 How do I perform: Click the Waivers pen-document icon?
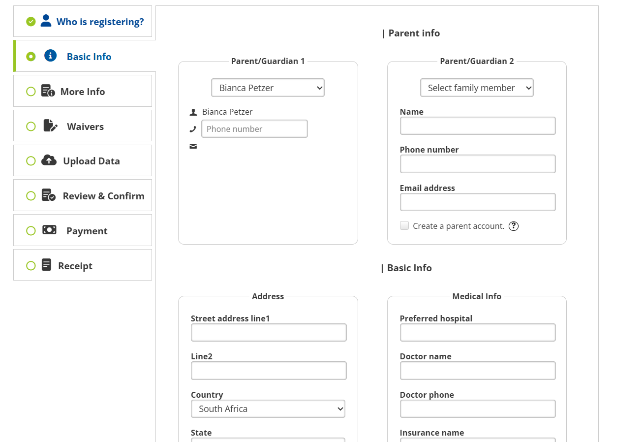pyautogui.click(x=50, y=126)
